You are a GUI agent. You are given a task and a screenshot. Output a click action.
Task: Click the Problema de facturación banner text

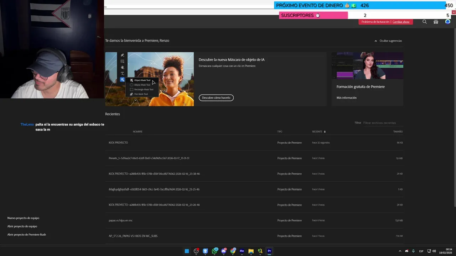(375, 22)
